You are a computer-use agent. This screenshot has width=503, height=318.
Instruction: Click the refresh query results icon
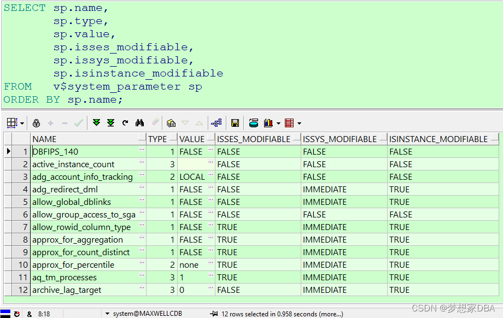(125, 123)
